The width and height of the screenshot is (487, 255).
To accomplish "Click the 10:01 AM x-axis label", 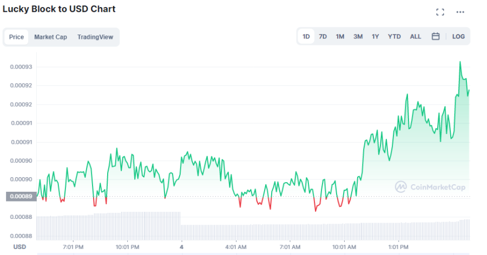I will (x=344, y=247).
